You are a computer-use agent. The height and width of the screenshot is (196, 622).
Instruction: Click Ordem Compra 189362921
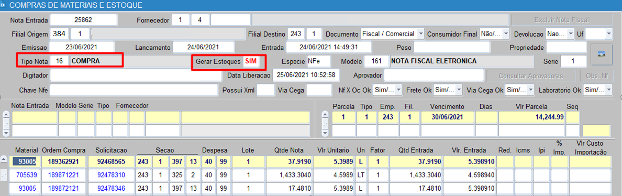coord(64,161)
